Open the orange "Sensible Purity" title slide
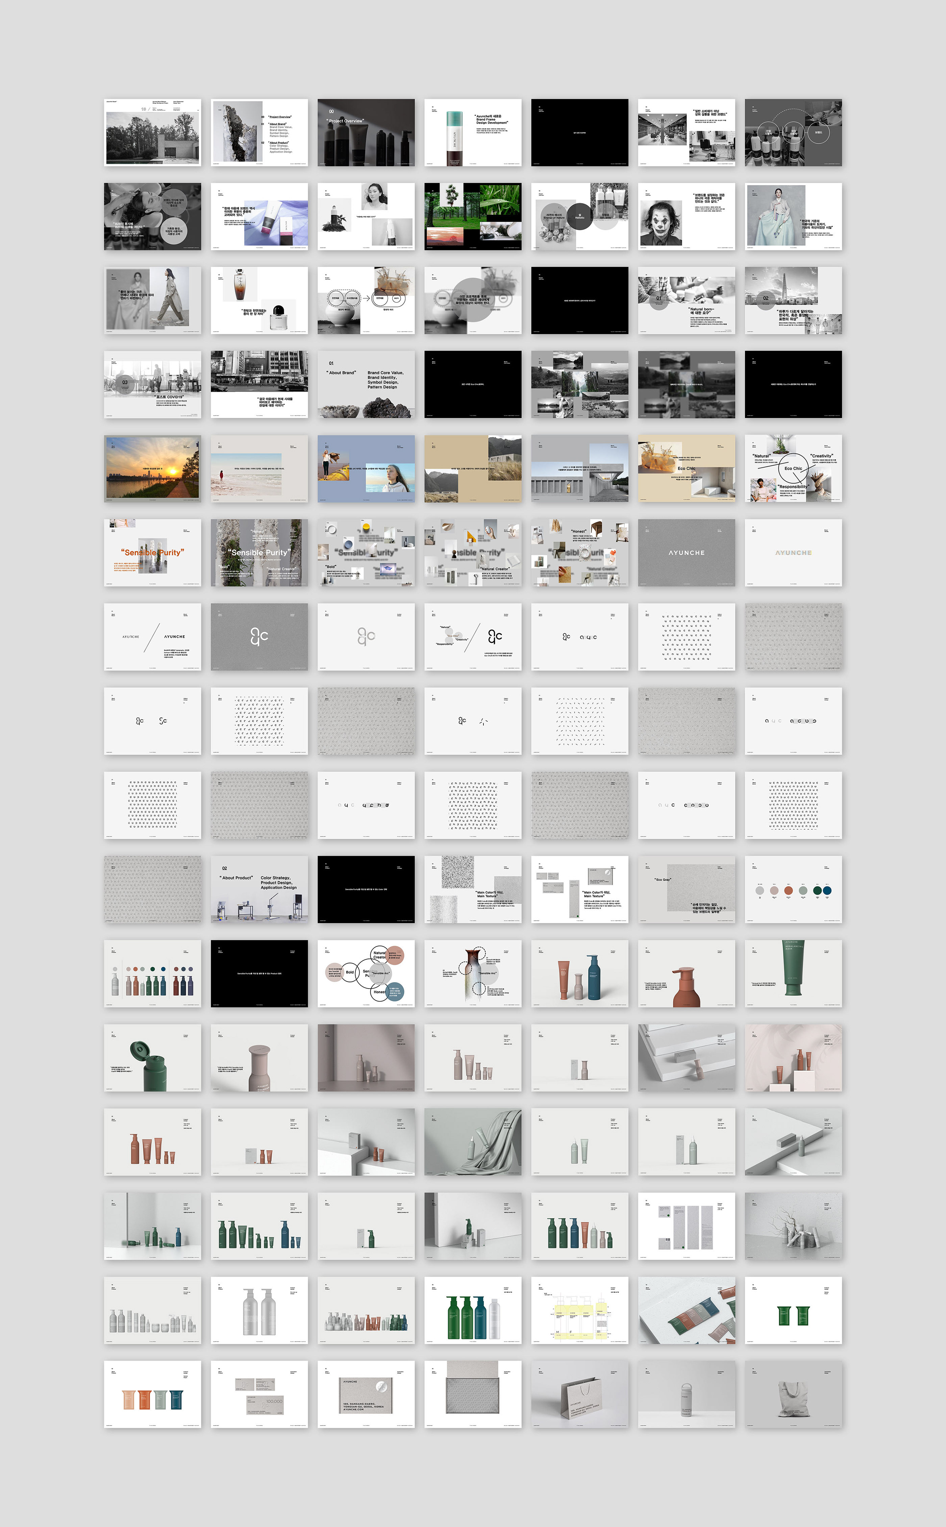946x1527 pixels. [x=153, y=553]
